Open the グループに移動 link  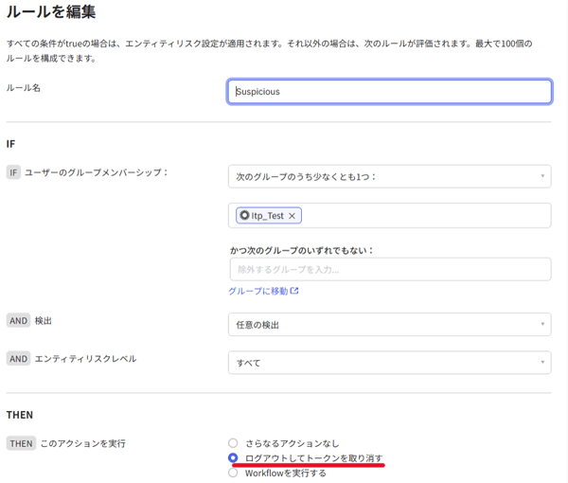click(263, 291)
